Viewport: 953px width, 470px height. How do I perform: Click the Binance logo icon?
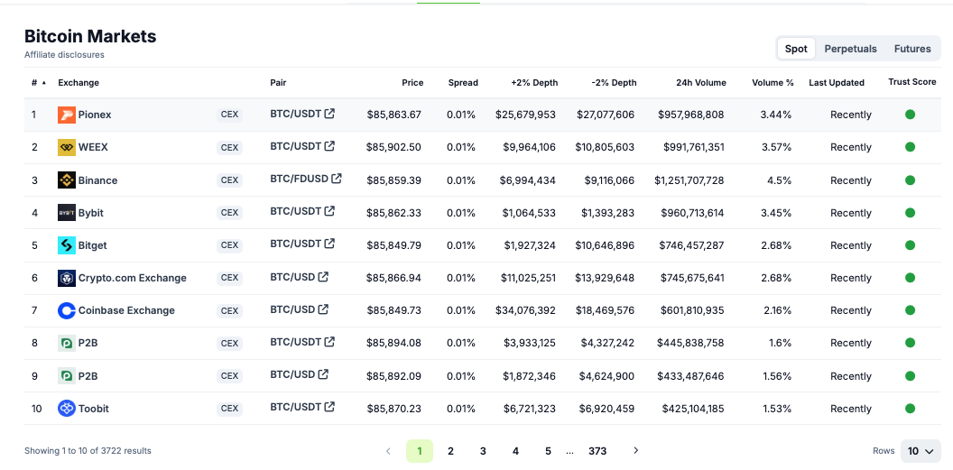(66, 180)
